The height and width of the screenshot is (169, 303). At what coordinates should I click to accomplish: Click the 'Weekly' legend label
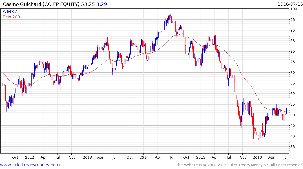coord(10,11)
